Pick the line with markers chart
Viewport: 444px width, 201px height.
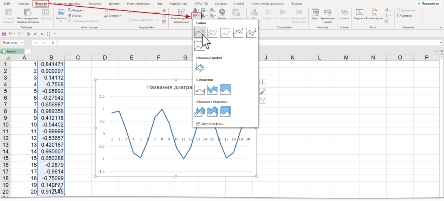click(x=239, y=33)
